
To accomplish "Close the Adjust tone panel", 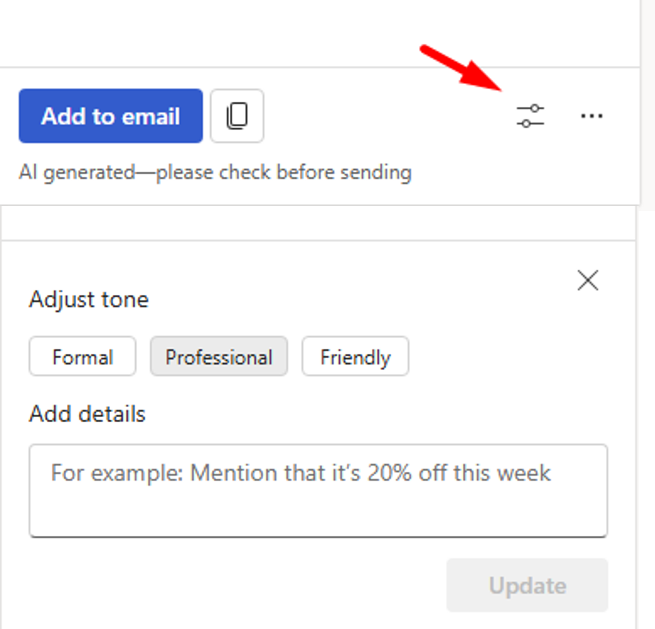I will (588, 280).
